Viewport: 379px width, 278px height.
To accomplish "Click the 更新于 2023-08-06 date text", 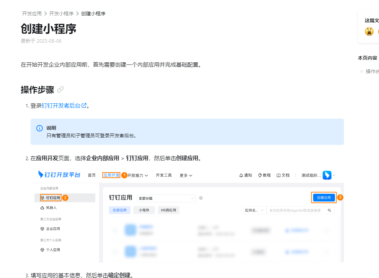I will coord(41,41).
